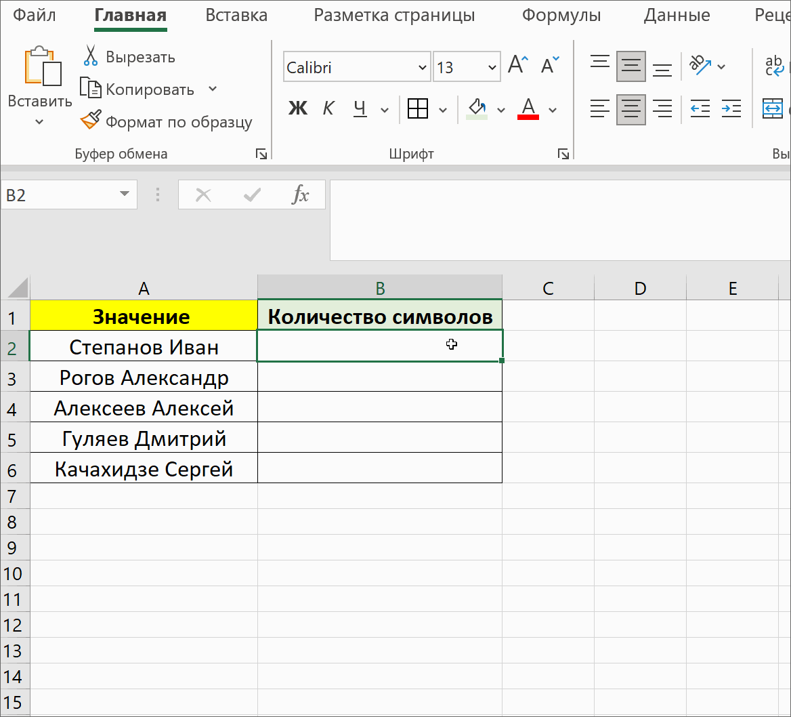This screenshot has width=791, height=717.
Task: Align text to the right
Action: tap(662, 109)
